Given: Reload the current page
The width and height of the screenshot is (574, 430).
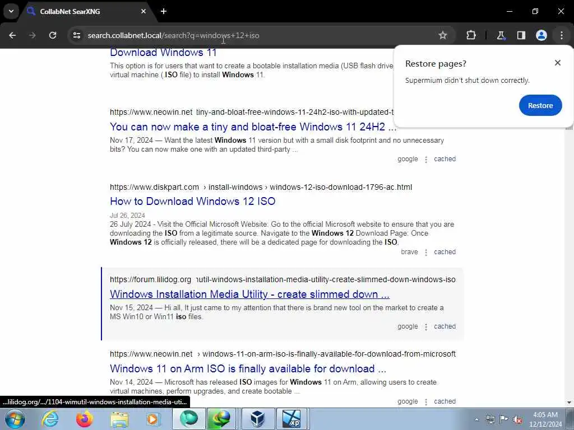Looking at the screenshot, I should click(53, 35).
